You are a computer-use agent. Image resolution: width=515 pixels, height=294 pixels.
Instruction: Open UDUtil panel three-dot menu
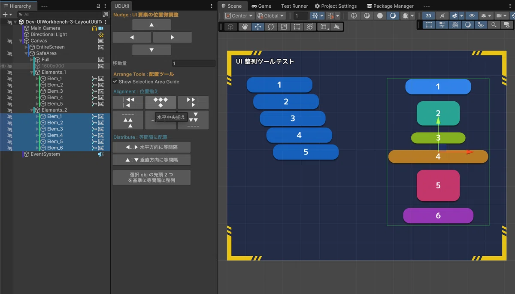(211, 6)
